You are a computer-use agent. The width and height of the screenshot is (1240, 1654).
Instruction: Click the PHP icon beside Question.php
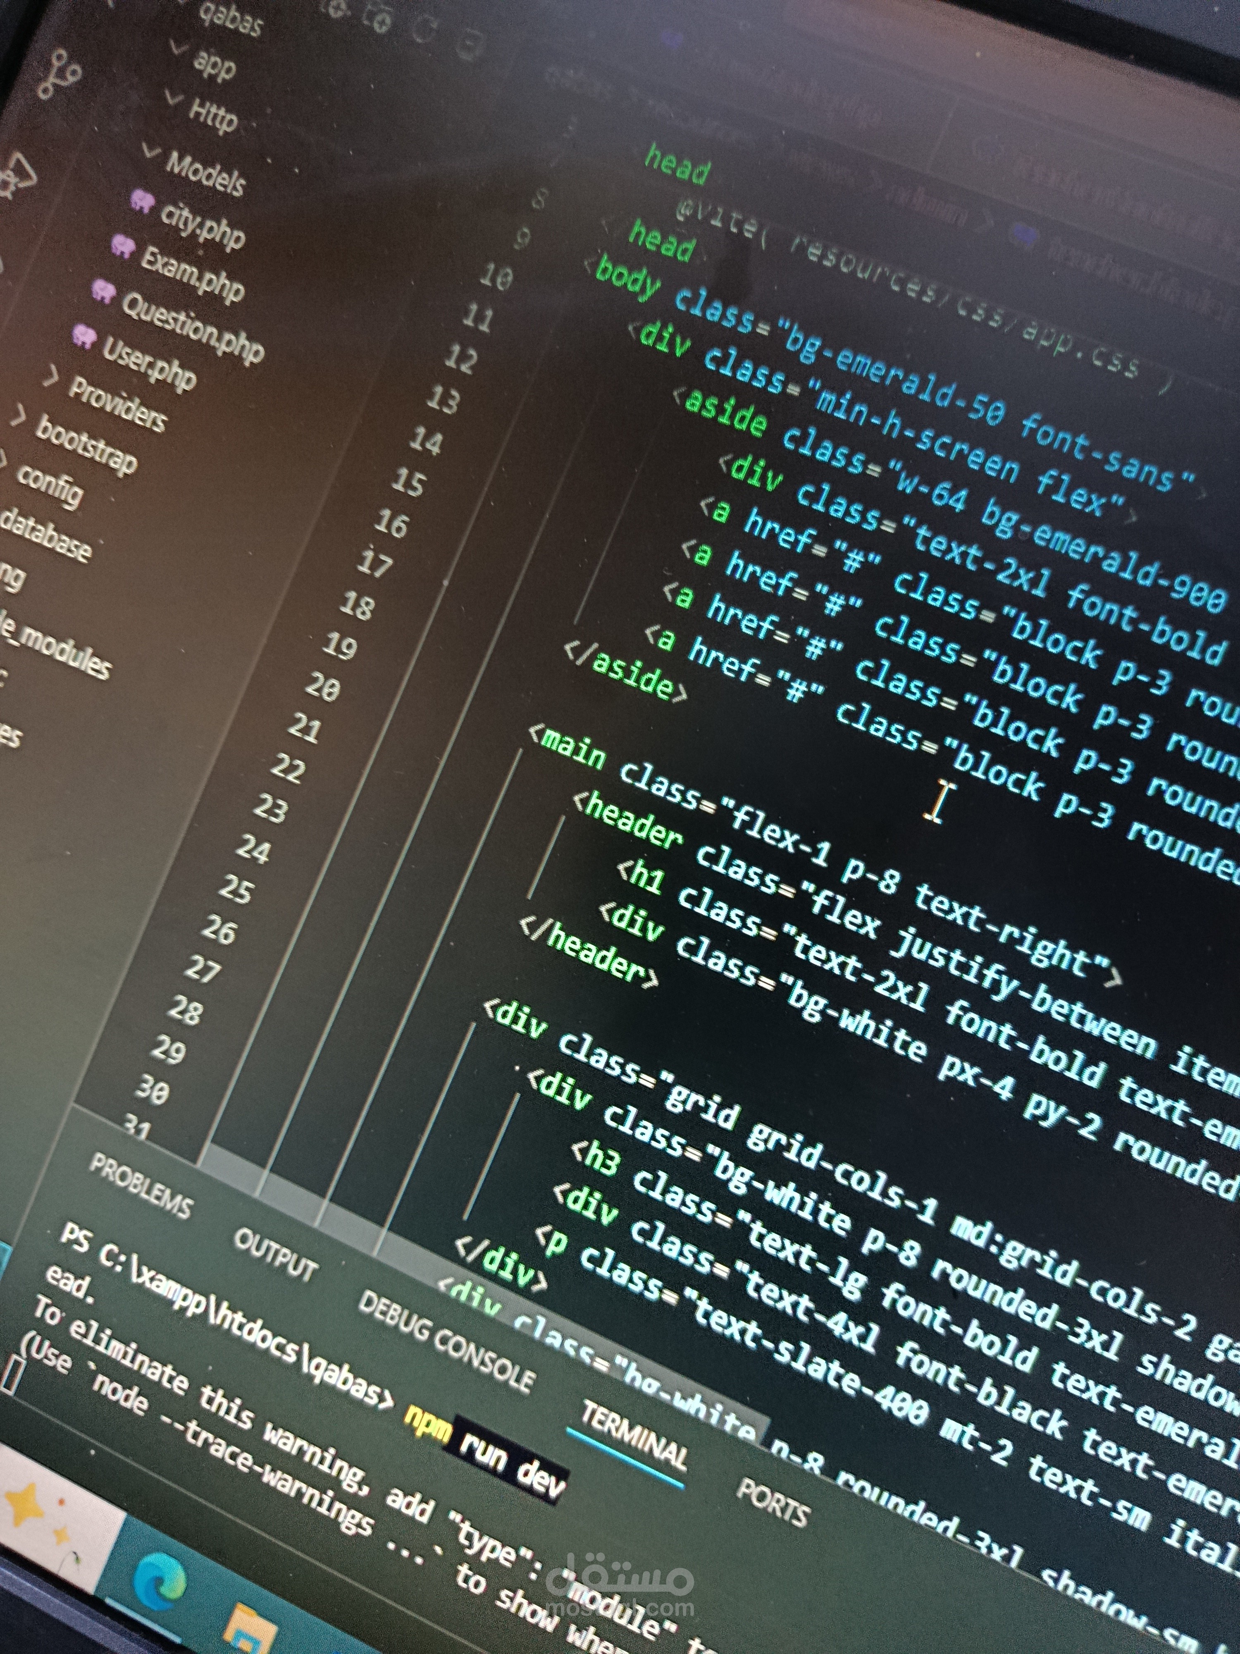coord(104,291)
